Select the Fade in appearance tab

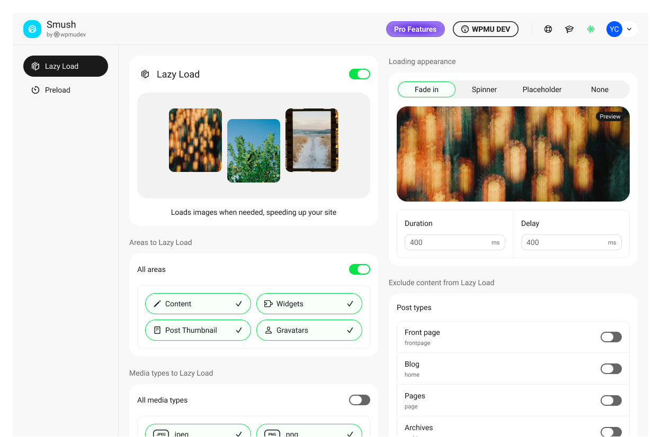point(426,89)
